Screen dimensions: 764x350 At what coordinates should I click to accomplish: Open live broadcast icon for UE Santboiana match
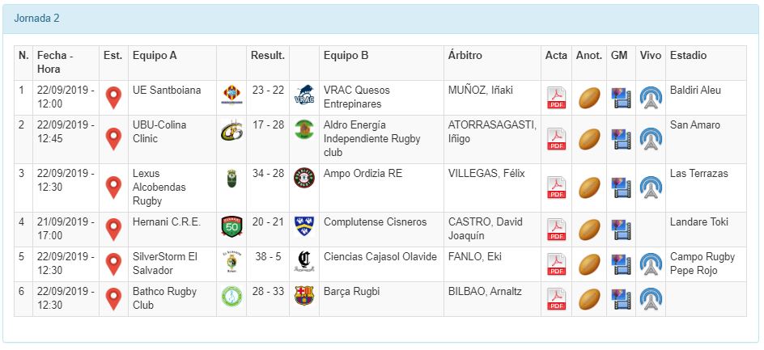coord(650,98)
